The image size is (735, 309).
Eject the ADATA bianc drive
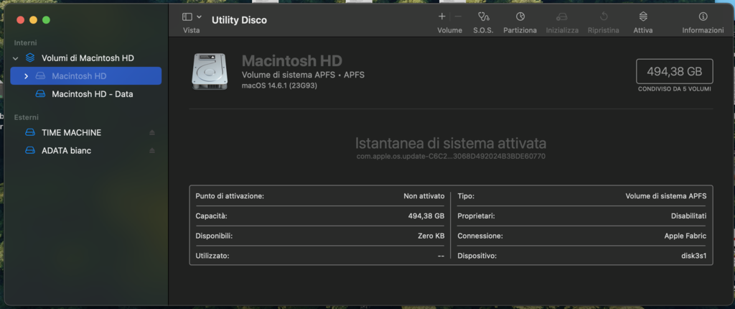coord(152,151)
